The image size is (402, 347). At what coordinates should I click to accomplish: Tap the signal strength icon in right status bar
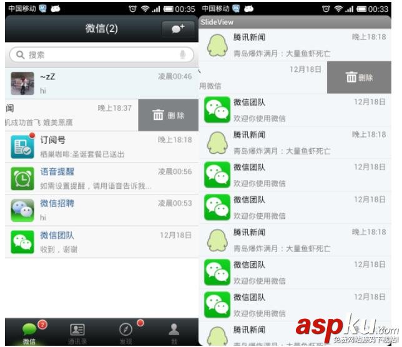(x=349, y=9)
